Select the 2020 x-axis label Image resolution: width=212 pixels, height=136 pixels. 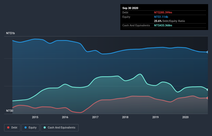pos(185,117)
